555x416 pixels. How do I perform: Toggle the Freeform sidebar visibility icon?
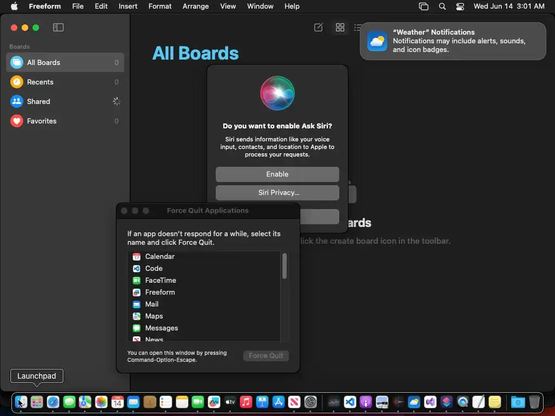point(58,27)
